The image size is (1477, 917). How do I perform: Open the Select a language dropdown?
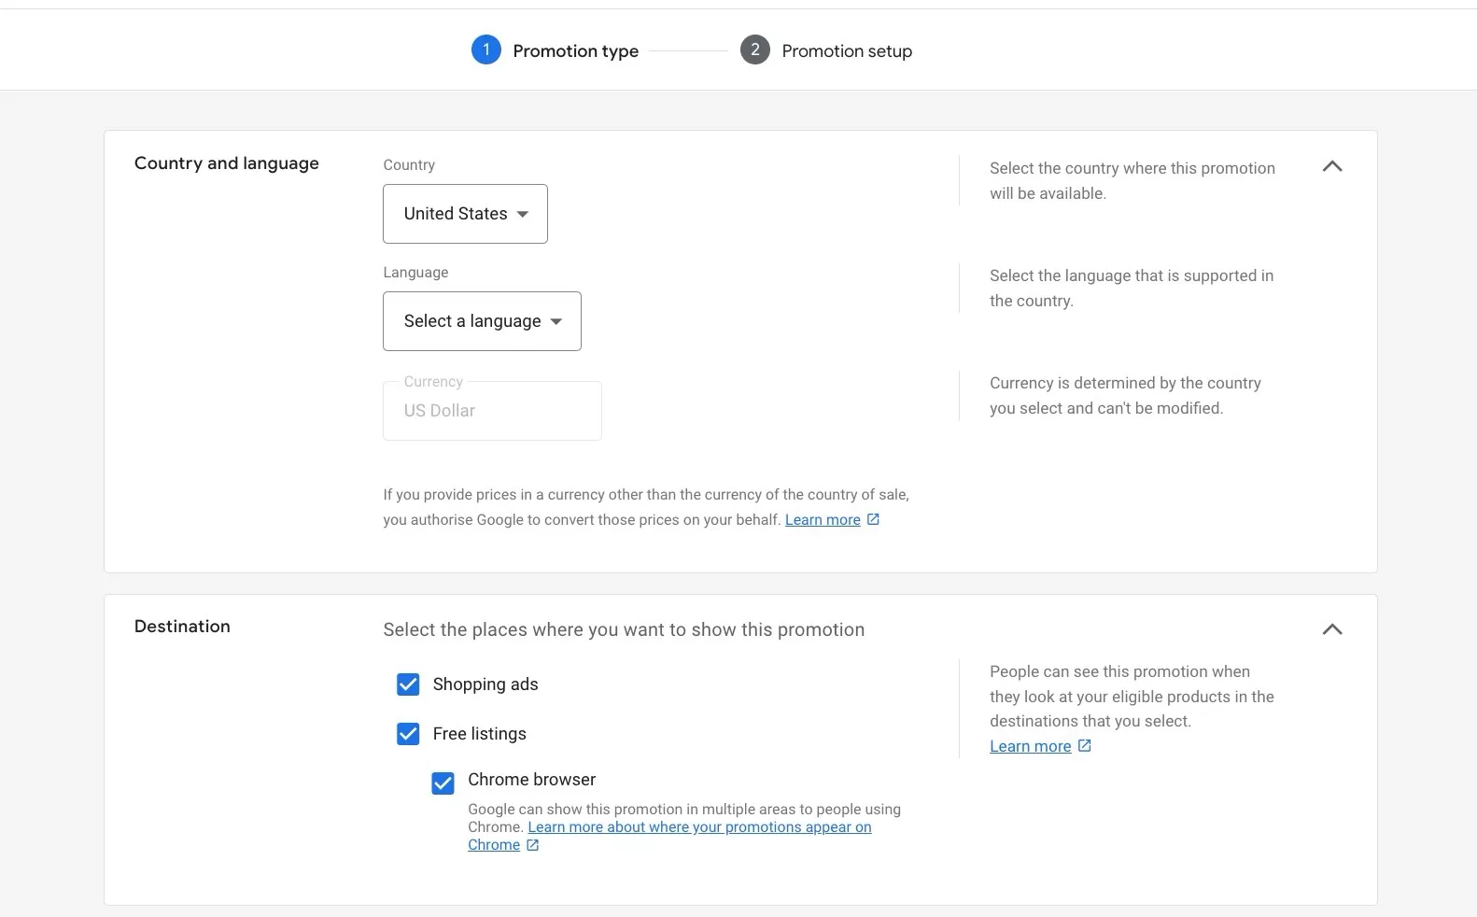tap(482, 321)
